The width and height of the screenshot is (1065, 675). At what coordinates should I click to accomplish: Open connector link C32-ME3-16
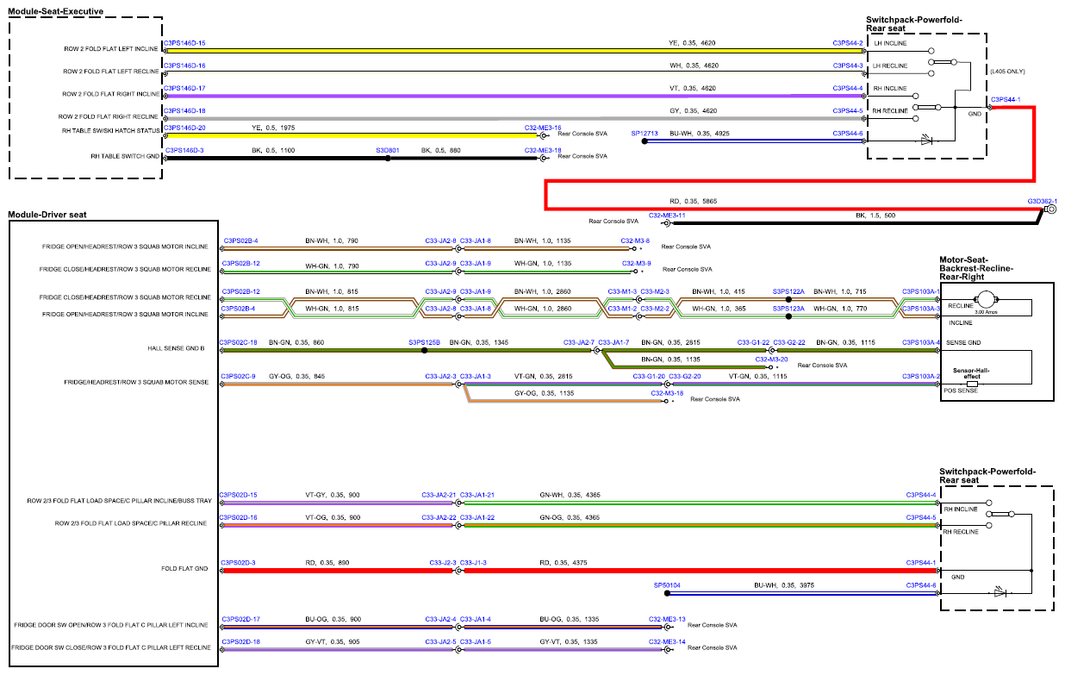pos(543,127)
